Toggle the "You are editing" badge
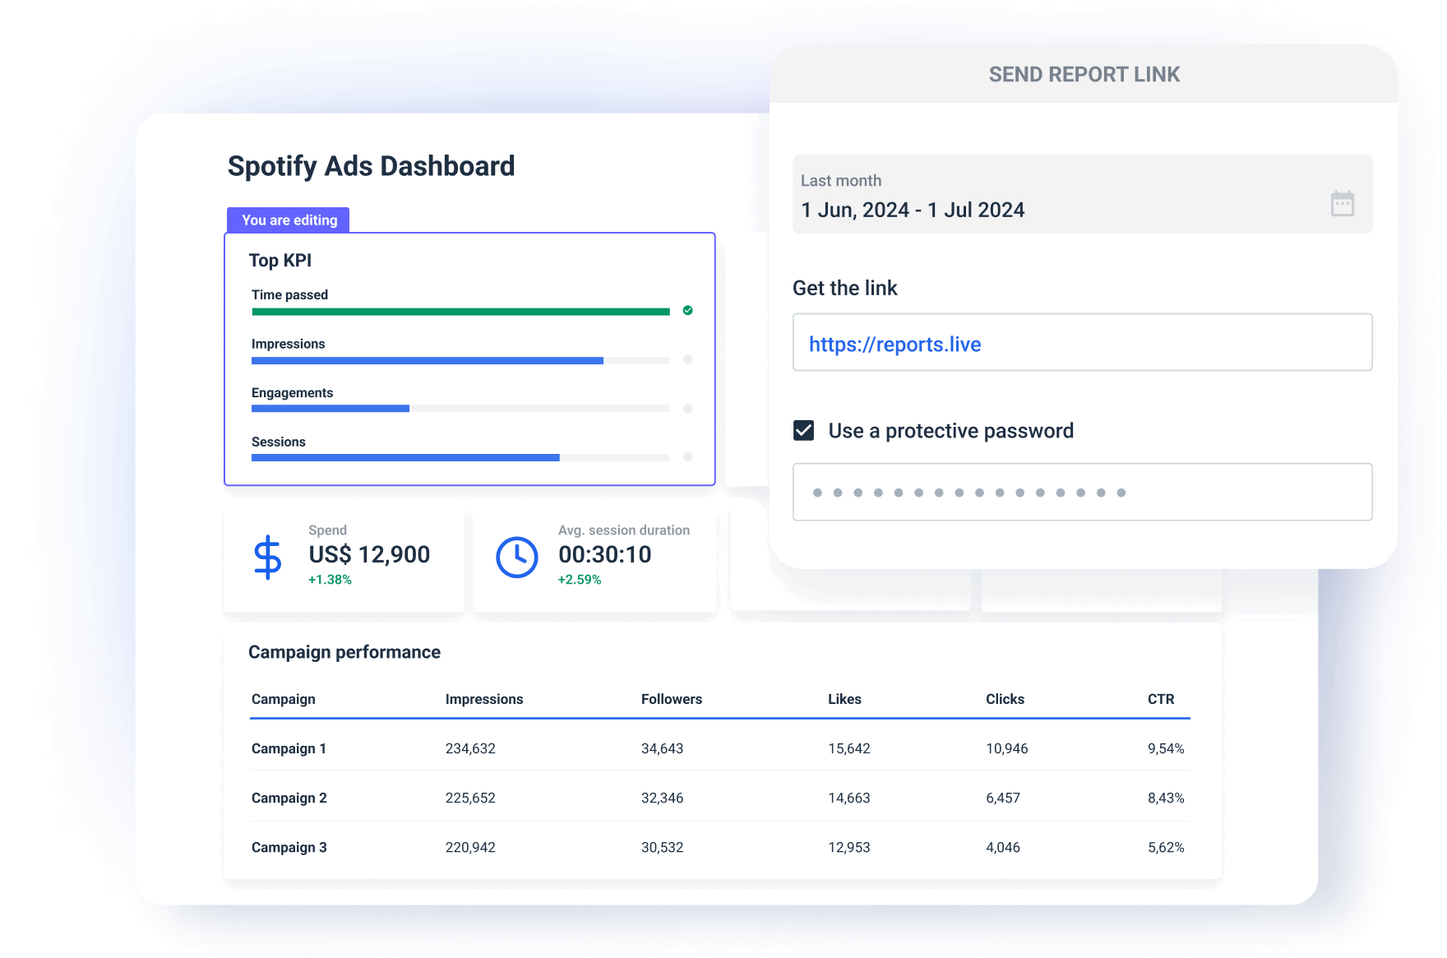Image resolution: width=1447 pixels, height=958 pixels. pos(289,220)
